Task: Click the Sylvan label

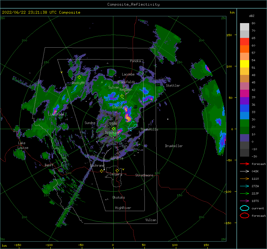Action: tap(114, 87)
